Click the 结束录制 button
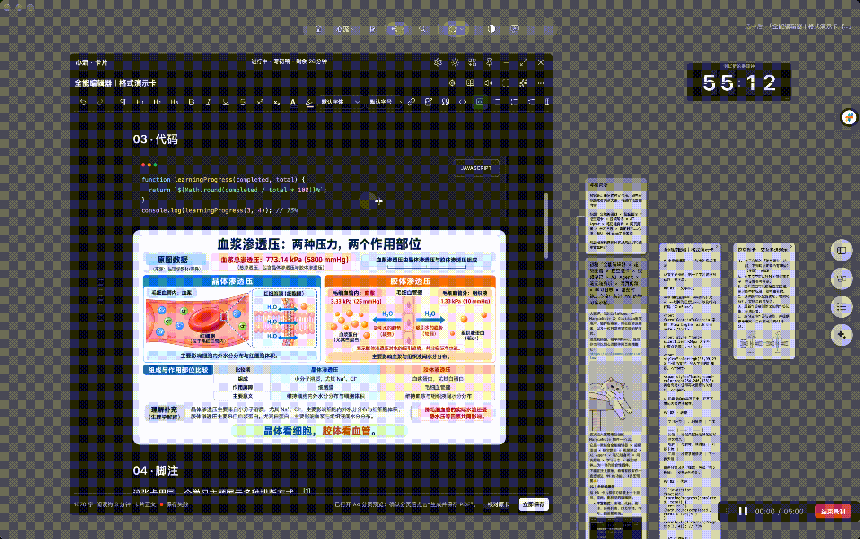Image resolution: width=860 pixels, height=539 pixels. [833, 512]
